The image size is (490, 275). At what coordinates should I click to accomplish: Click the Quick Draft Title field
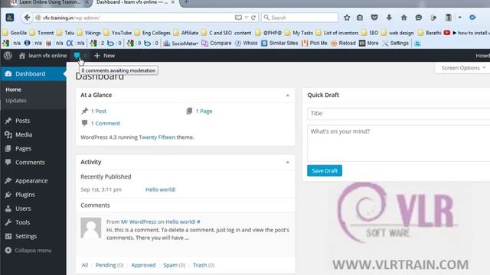[399, 114]
